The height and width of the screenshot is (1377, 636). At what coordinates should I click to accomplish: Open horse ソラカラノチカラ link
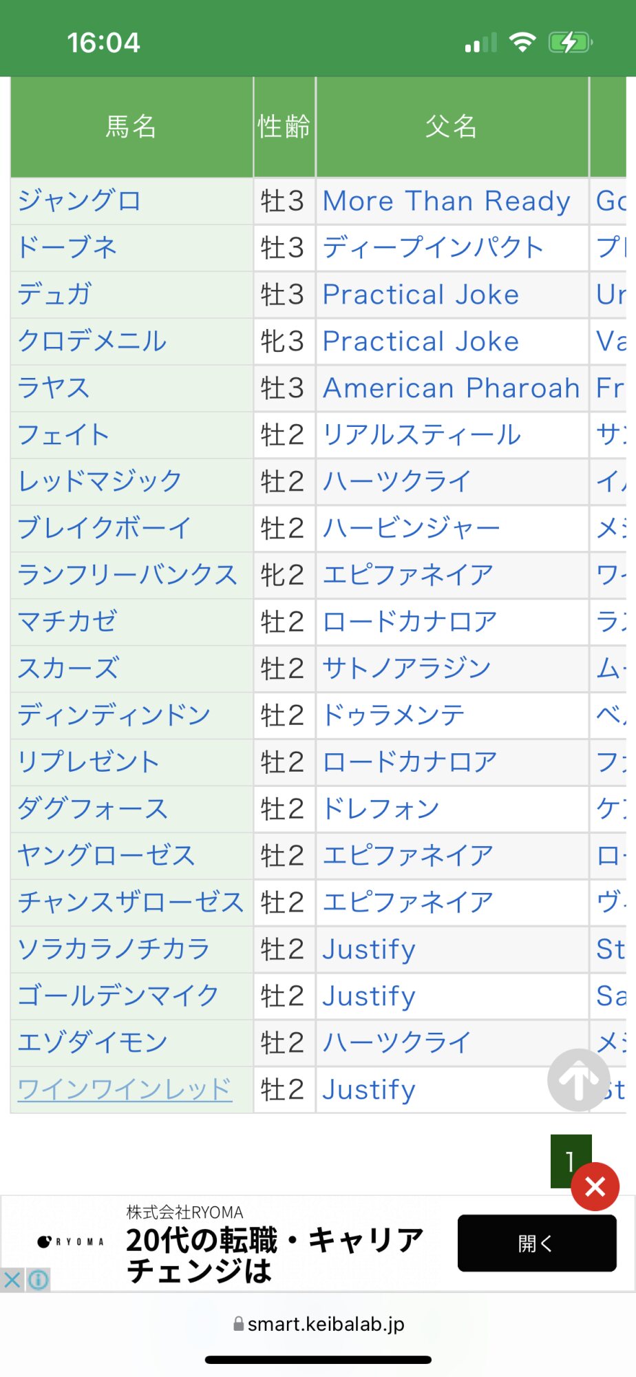coord(114,949)
